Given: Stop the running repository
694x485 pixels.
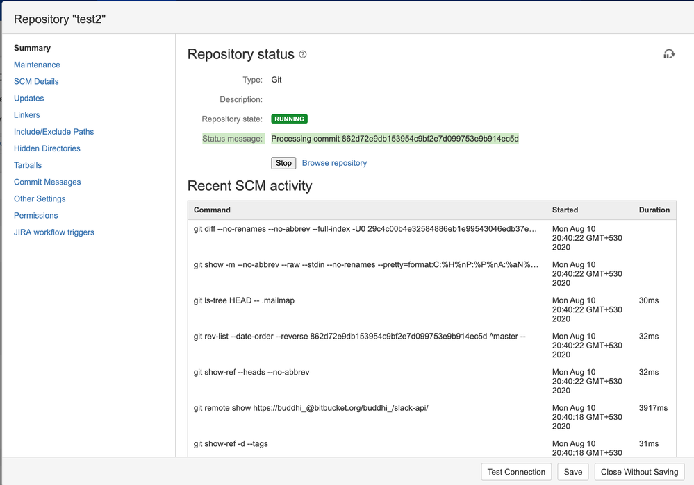Looking at the screenshot, I should coord(283,163).
